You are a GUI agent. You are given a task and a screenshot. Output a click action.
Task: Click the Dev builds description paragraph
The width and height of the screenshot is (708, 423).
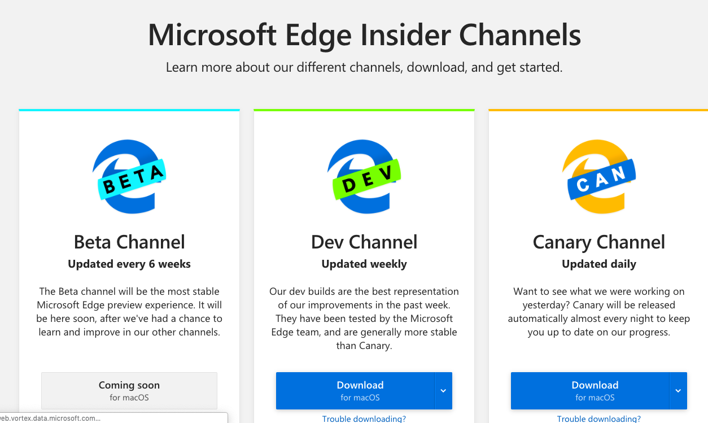point(364,319)
